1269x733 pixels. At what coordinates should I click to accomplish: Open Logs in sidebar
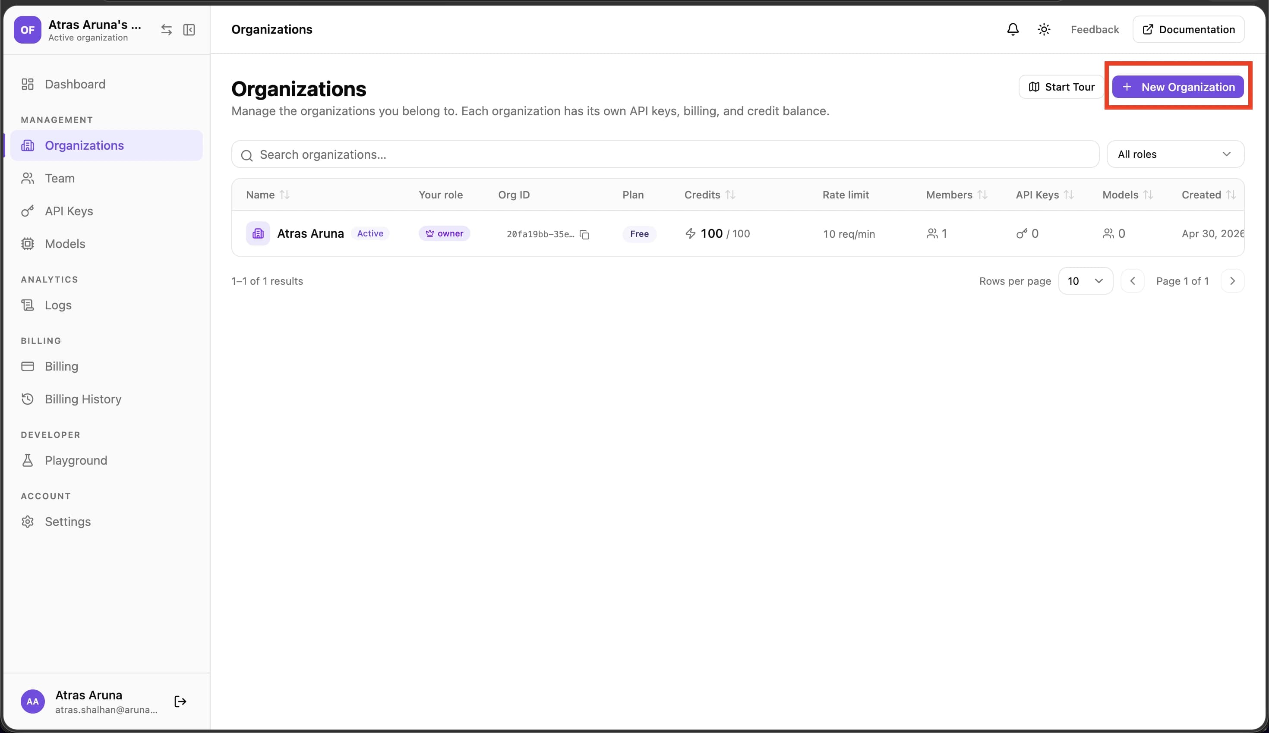106,305
